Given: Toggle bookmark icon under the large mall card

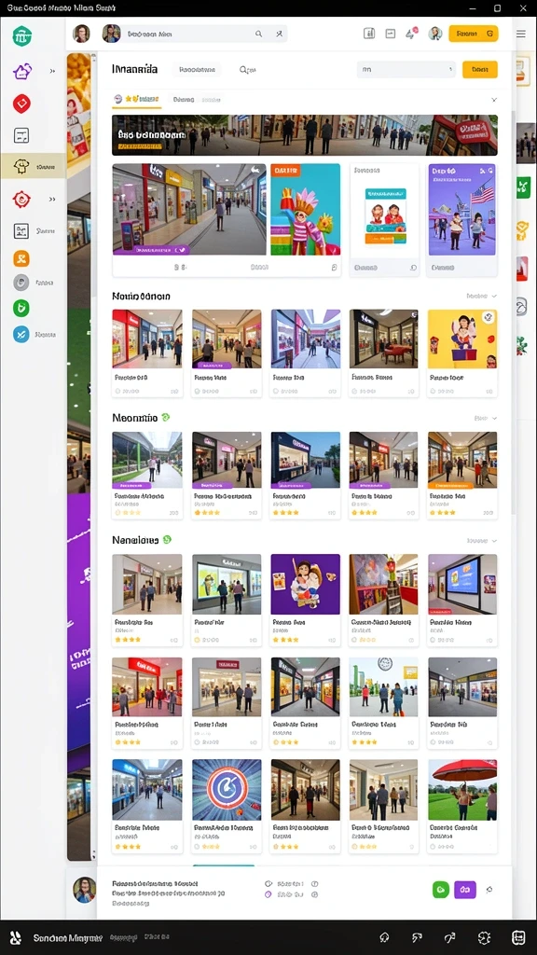Looking at the screenshot, I should 334,267.
